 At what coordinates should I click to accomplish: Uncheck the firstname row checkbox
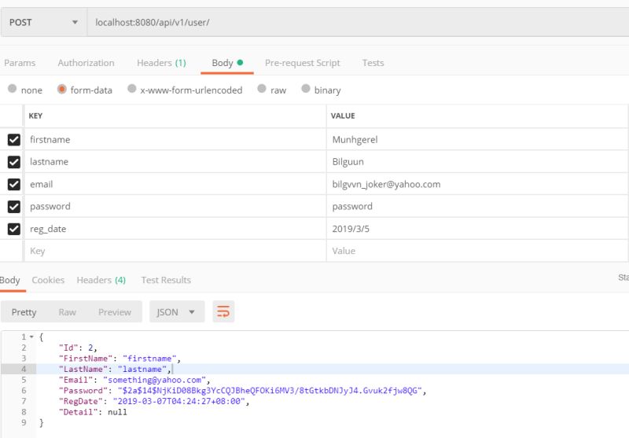point(14,140)
